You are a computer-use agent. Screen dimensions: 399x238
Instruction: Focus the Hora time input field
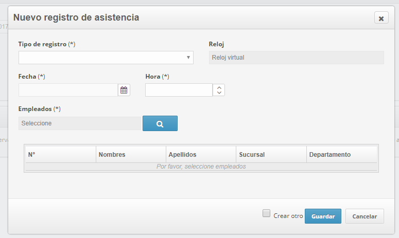(179, 90)
